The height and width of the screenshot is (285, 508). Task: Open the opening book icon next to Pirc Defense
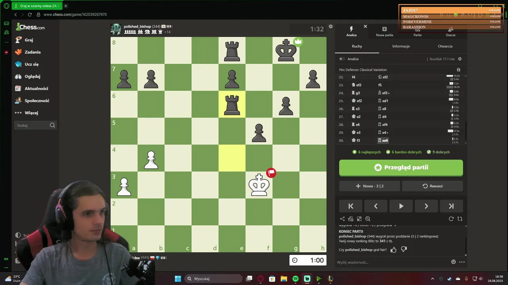pyautogui.click(x=458, y=70)
